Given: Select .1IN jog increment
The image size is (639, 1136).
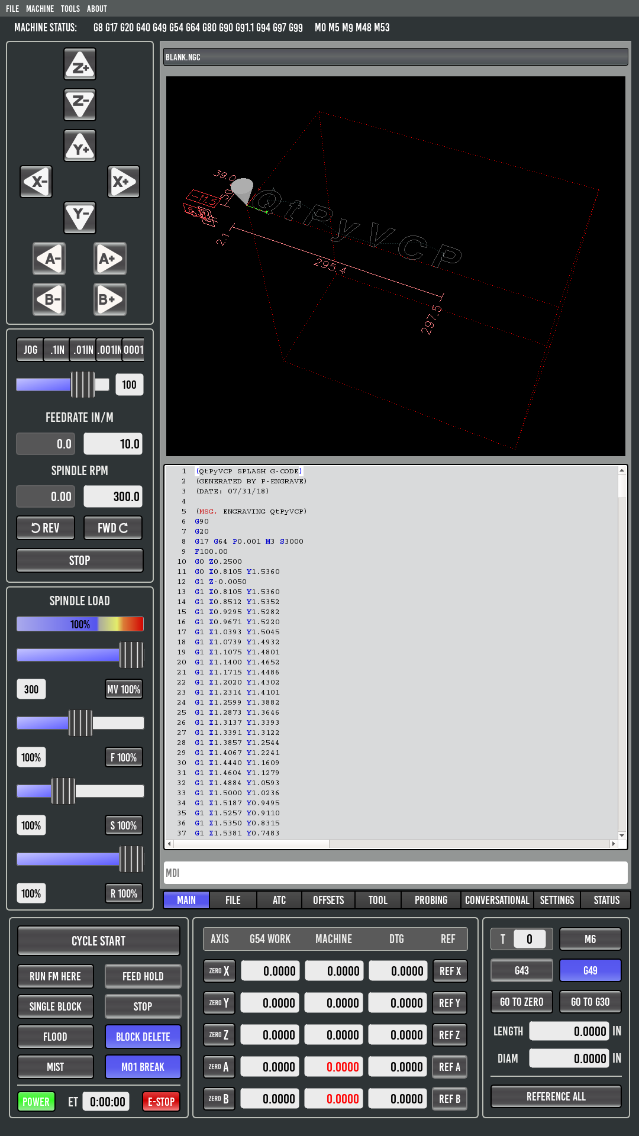Looking at the screenshot, I should [57, 350].
